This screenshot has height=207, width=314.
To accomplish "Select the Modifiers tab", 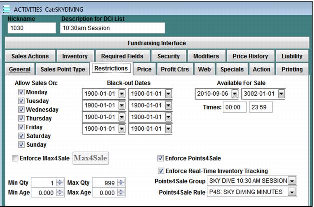I will click(206, 56).
